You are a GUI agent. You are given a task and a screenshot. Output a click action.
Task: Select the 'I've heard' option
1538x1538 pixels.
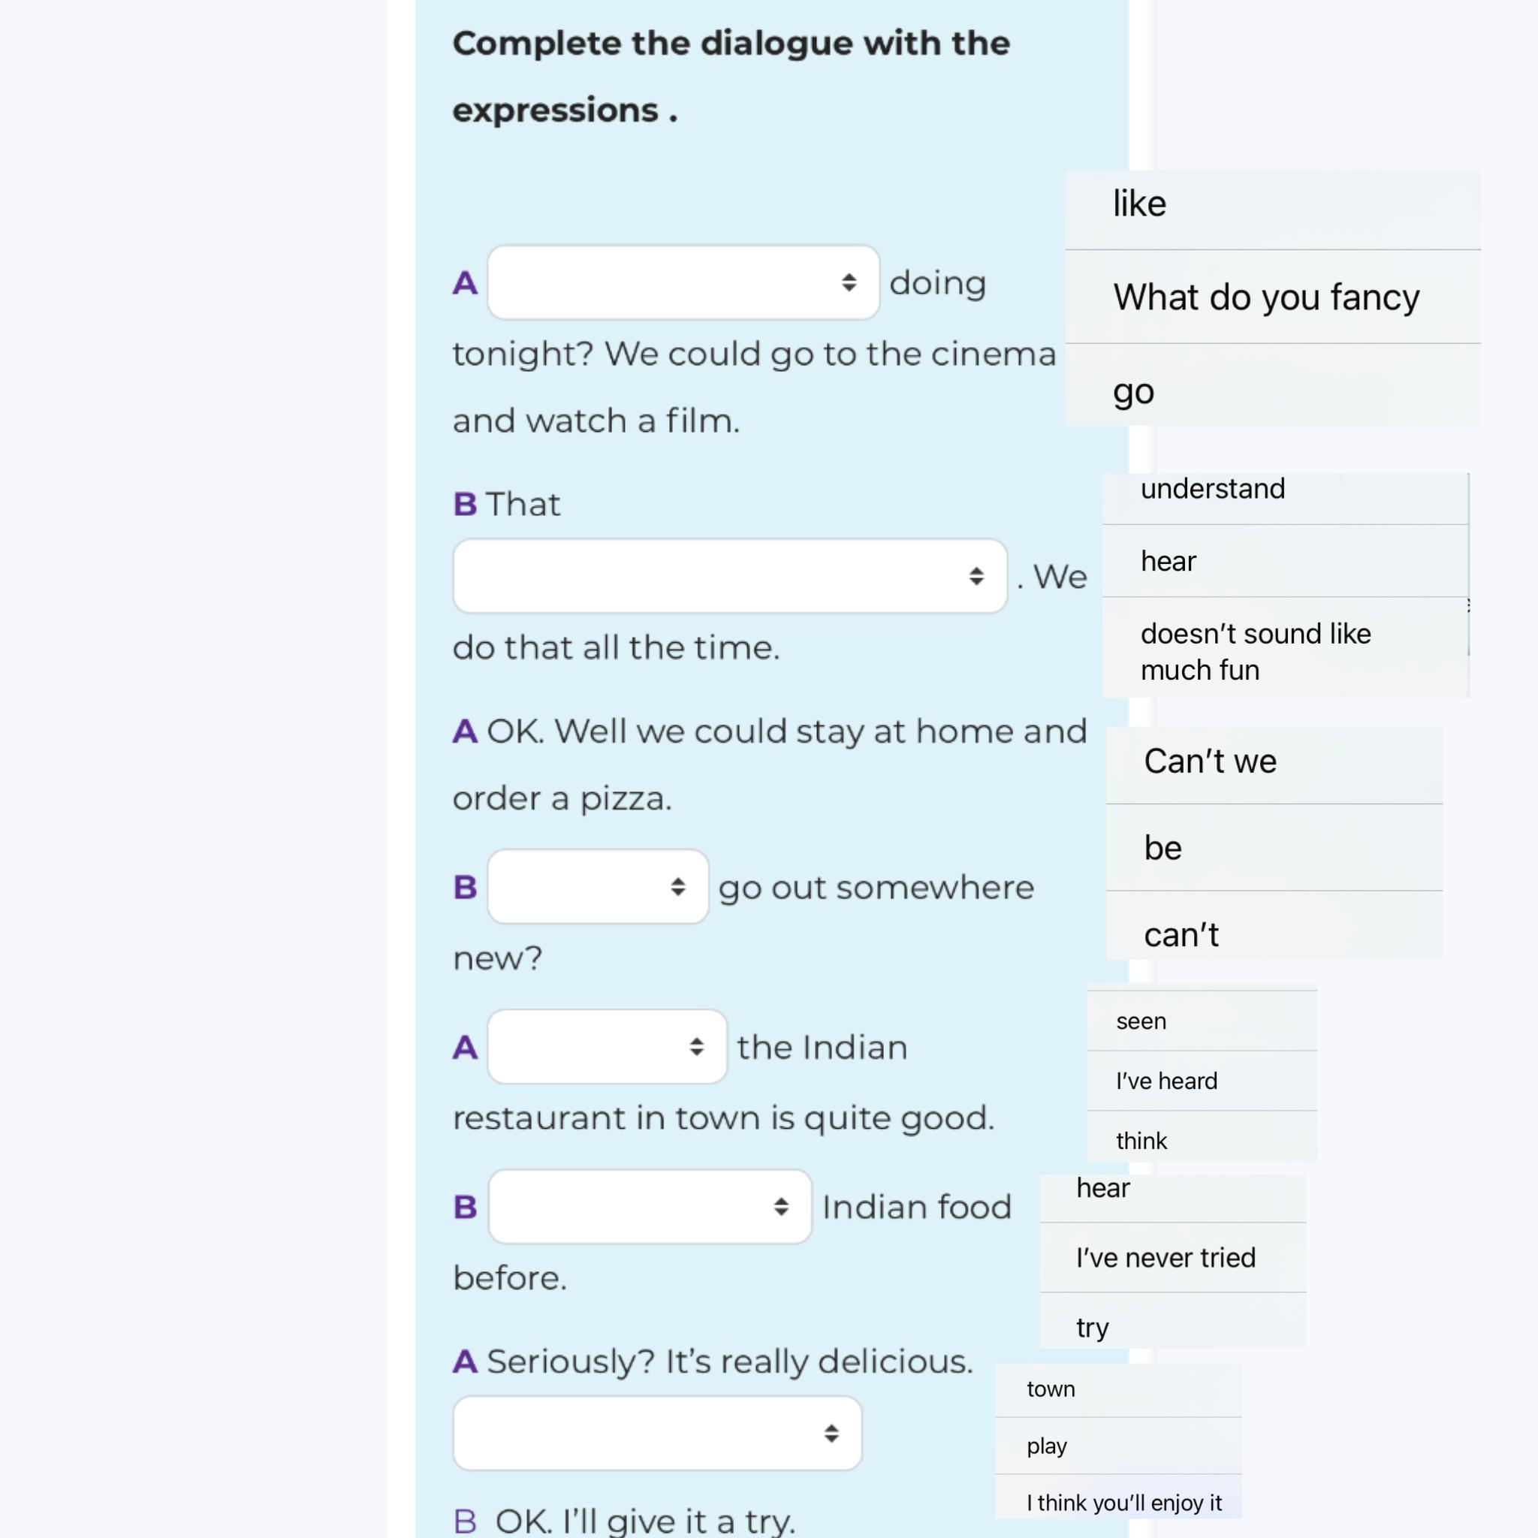tap(1202, 1080)
